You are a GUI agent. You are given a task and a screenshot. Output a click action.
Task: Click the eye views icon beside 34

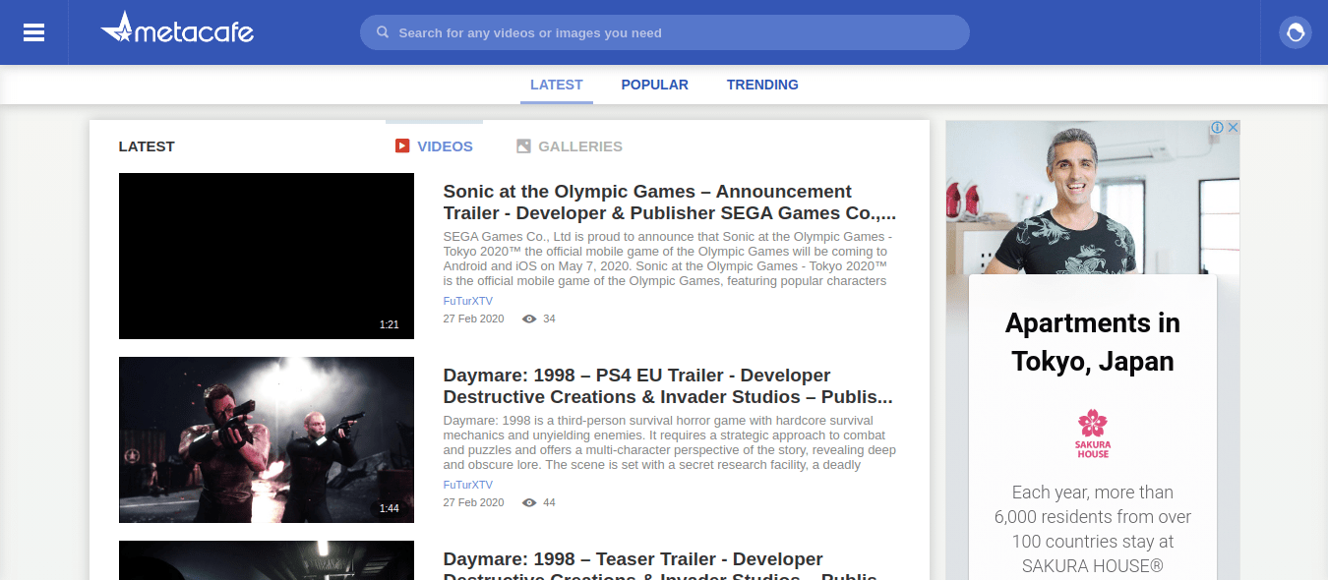529,319
